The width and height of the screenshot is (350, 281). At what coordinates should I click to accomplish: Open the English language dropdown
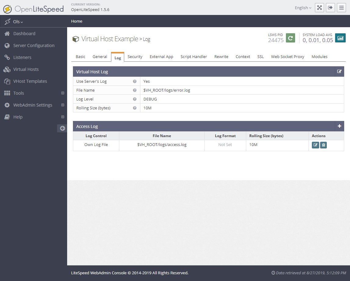[x=303, y=8]
